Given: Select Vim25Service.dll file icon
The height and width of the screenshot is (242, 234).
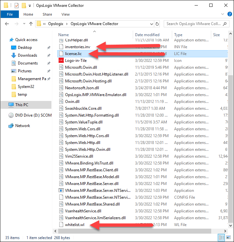Looking at the screenshot, I should 61,156.
